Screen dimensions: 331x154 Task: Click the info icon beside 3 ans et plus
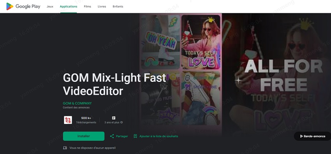(x=121, y=122)
